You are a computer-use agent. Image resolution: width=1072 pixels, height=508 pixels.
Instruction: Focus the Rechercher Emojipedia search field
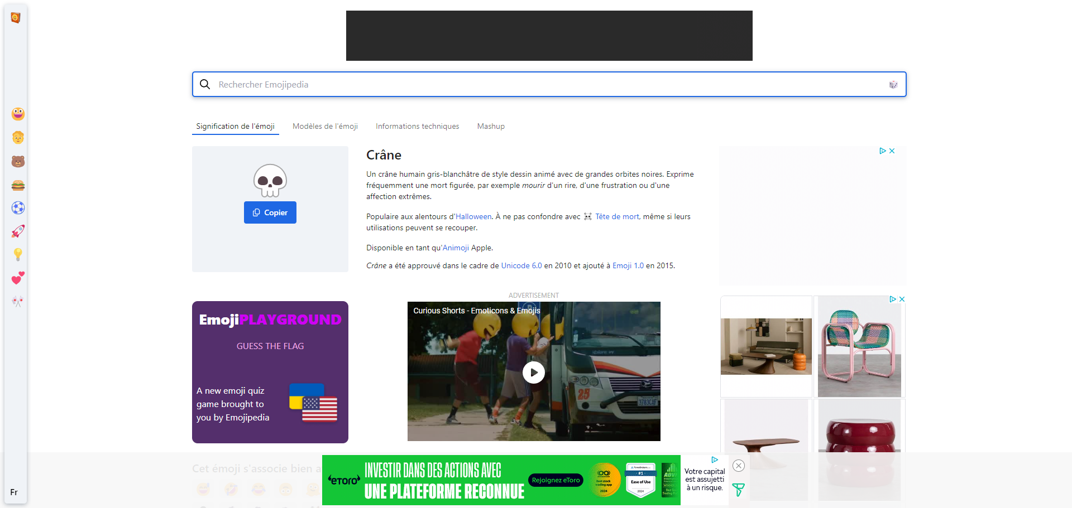coord(549,84)
